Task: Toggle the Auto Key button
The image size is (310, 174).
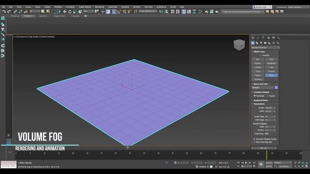Action: (x=269, y=163)
